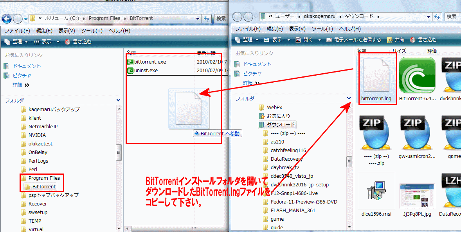Select swsetup folder in tree
The image size is (461, 232).
tap(34, 213)
